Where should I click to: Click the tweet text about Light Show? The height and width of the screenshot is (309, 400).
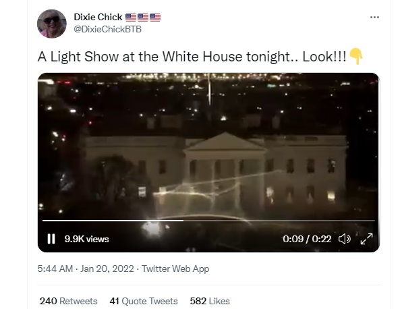tap(192, 57)
